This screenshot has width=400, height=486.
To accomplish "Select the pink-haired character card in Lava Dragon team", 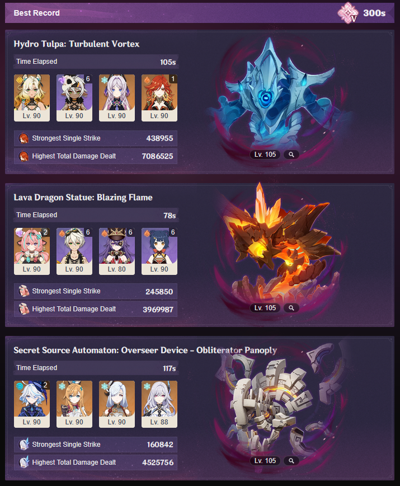I will click(31, 251).
